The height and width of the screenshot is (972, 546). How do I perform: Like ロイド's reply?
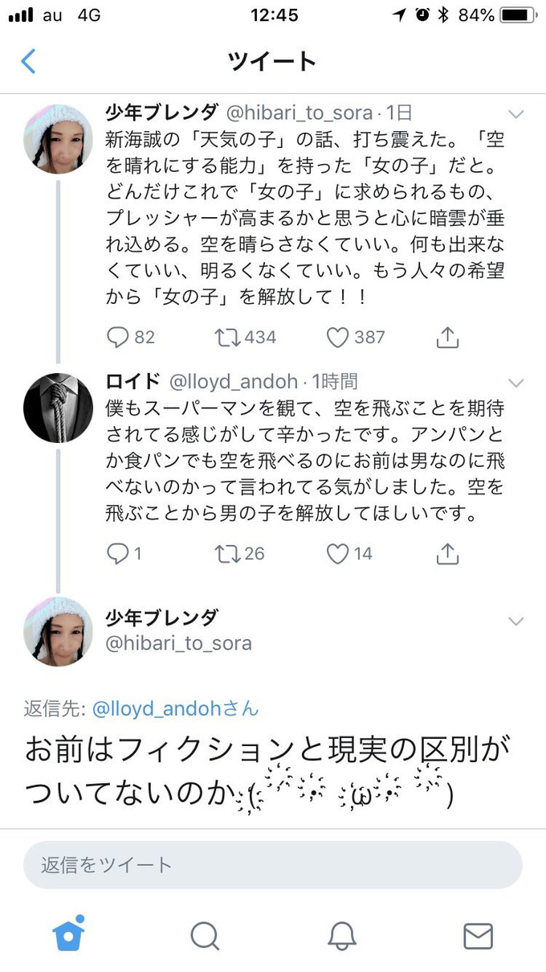click(x=336, y=553)
